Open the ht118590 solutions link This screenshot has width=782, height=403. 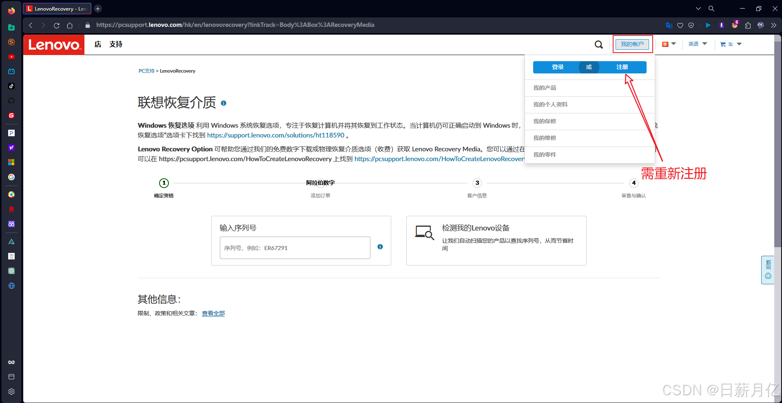tap(276, 135)
